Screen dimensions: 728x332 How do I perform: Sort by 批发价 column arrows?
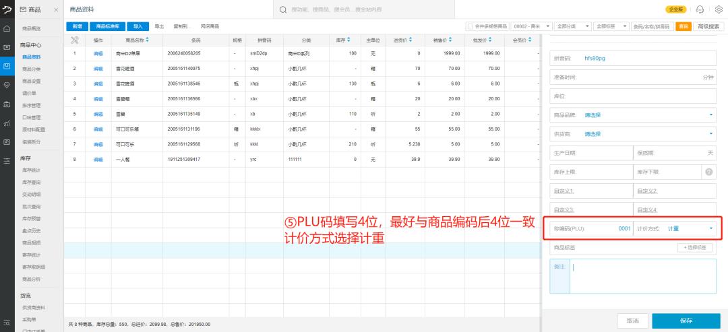489,40
